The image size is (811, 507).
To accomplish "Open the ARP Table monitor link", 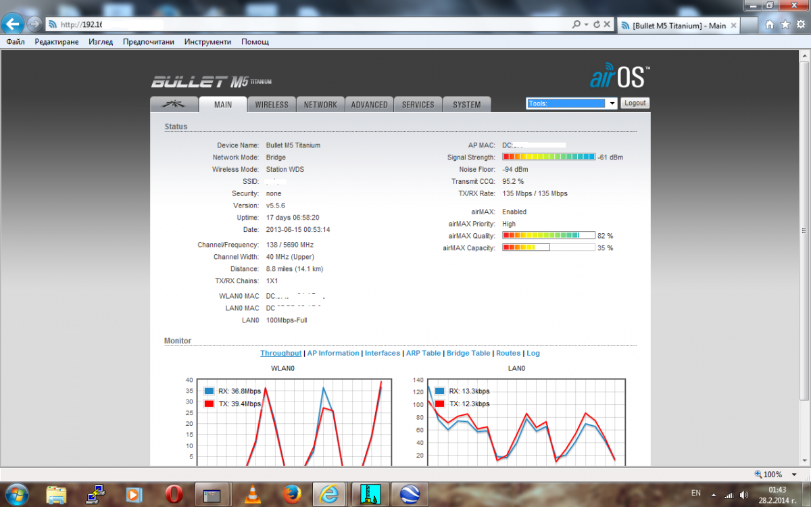I will 423,353.
